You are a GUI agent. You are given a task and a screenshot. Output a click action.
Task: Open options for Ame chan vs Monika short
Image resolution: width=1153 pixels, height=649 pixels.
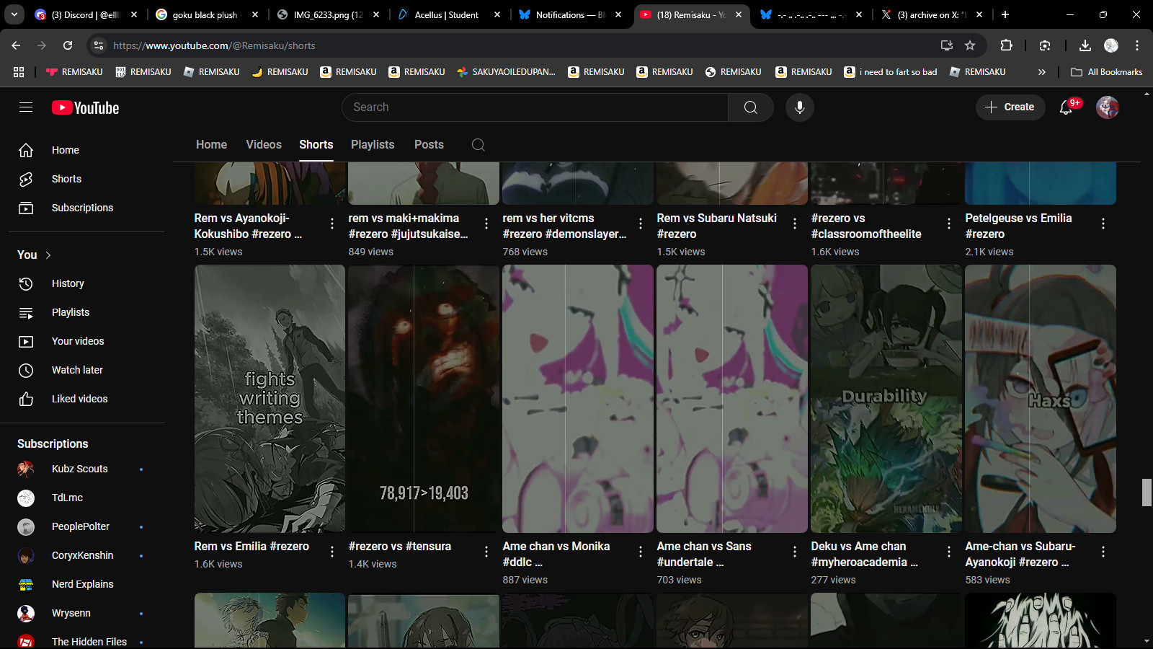tap(641, 552)
